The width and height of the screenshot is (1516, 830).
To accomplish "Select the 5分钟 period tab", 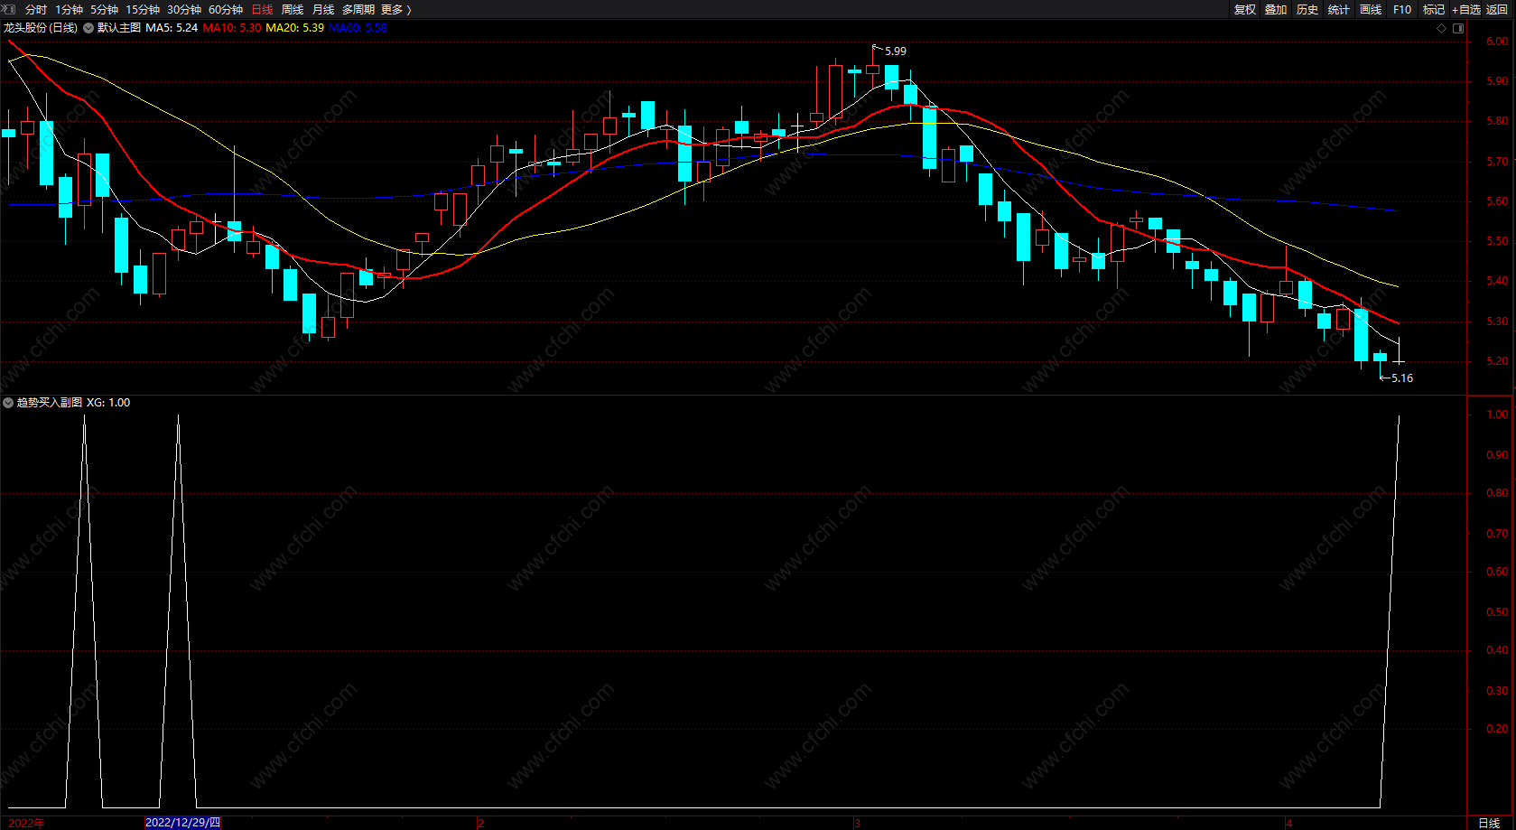I will tap(105, 10).
